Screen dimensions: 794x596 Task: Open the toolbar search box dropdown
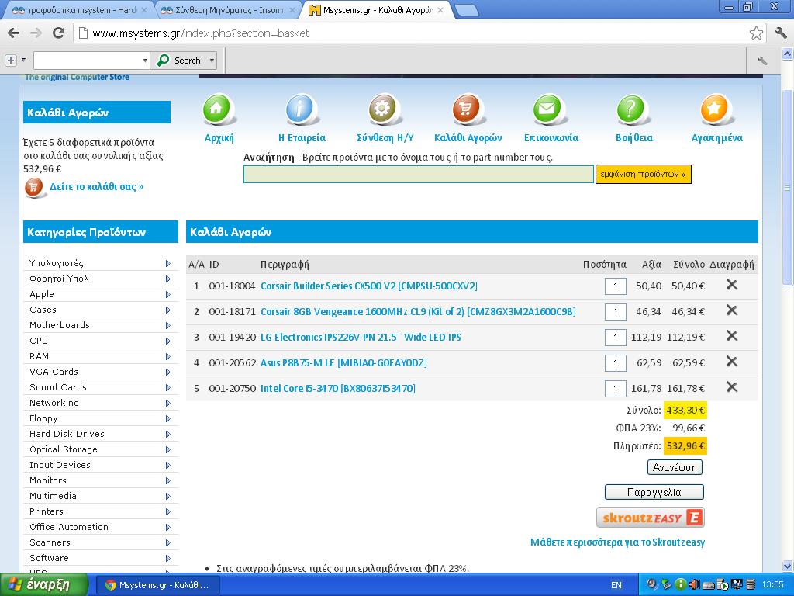point(145,61)
